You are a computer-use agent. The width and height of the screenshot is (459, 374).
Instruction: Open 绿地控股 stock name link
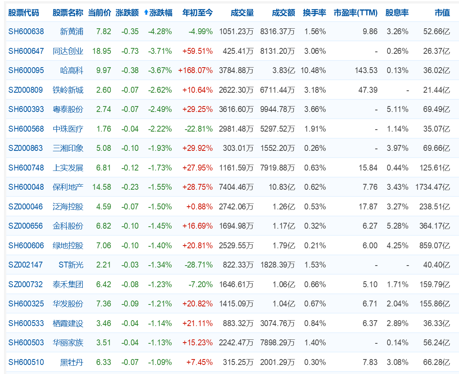pyautogui.click(x=68, y=246)
